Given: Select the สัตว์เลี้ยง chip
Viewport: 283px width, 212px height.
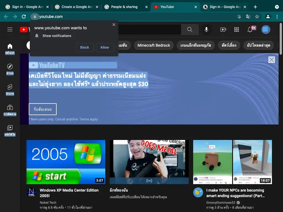Looking at the screenshot, I should click(x=229, y=45).
